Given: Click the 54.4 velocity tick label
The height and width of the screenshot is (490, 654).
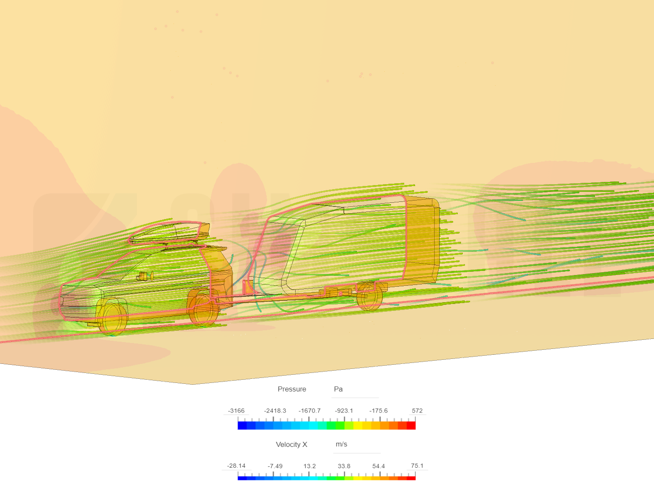Looking at the screenshot, I should pos(379,466).
